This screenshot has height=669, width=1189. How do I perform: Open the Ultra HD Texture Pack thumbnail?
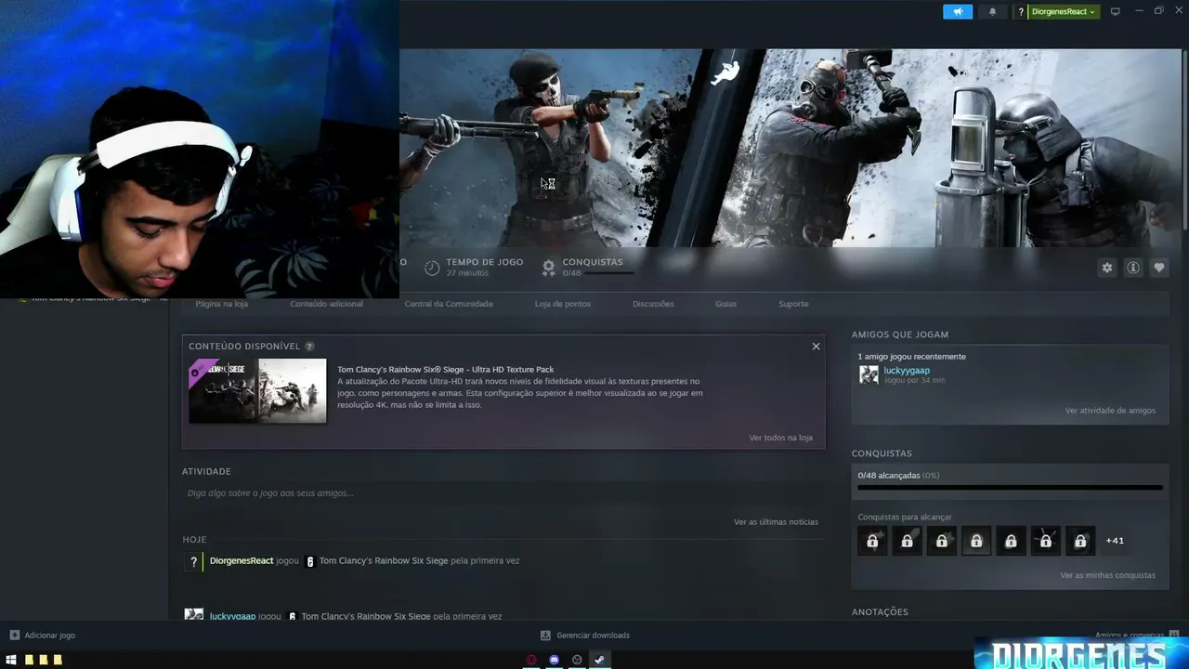click(257, 390)
